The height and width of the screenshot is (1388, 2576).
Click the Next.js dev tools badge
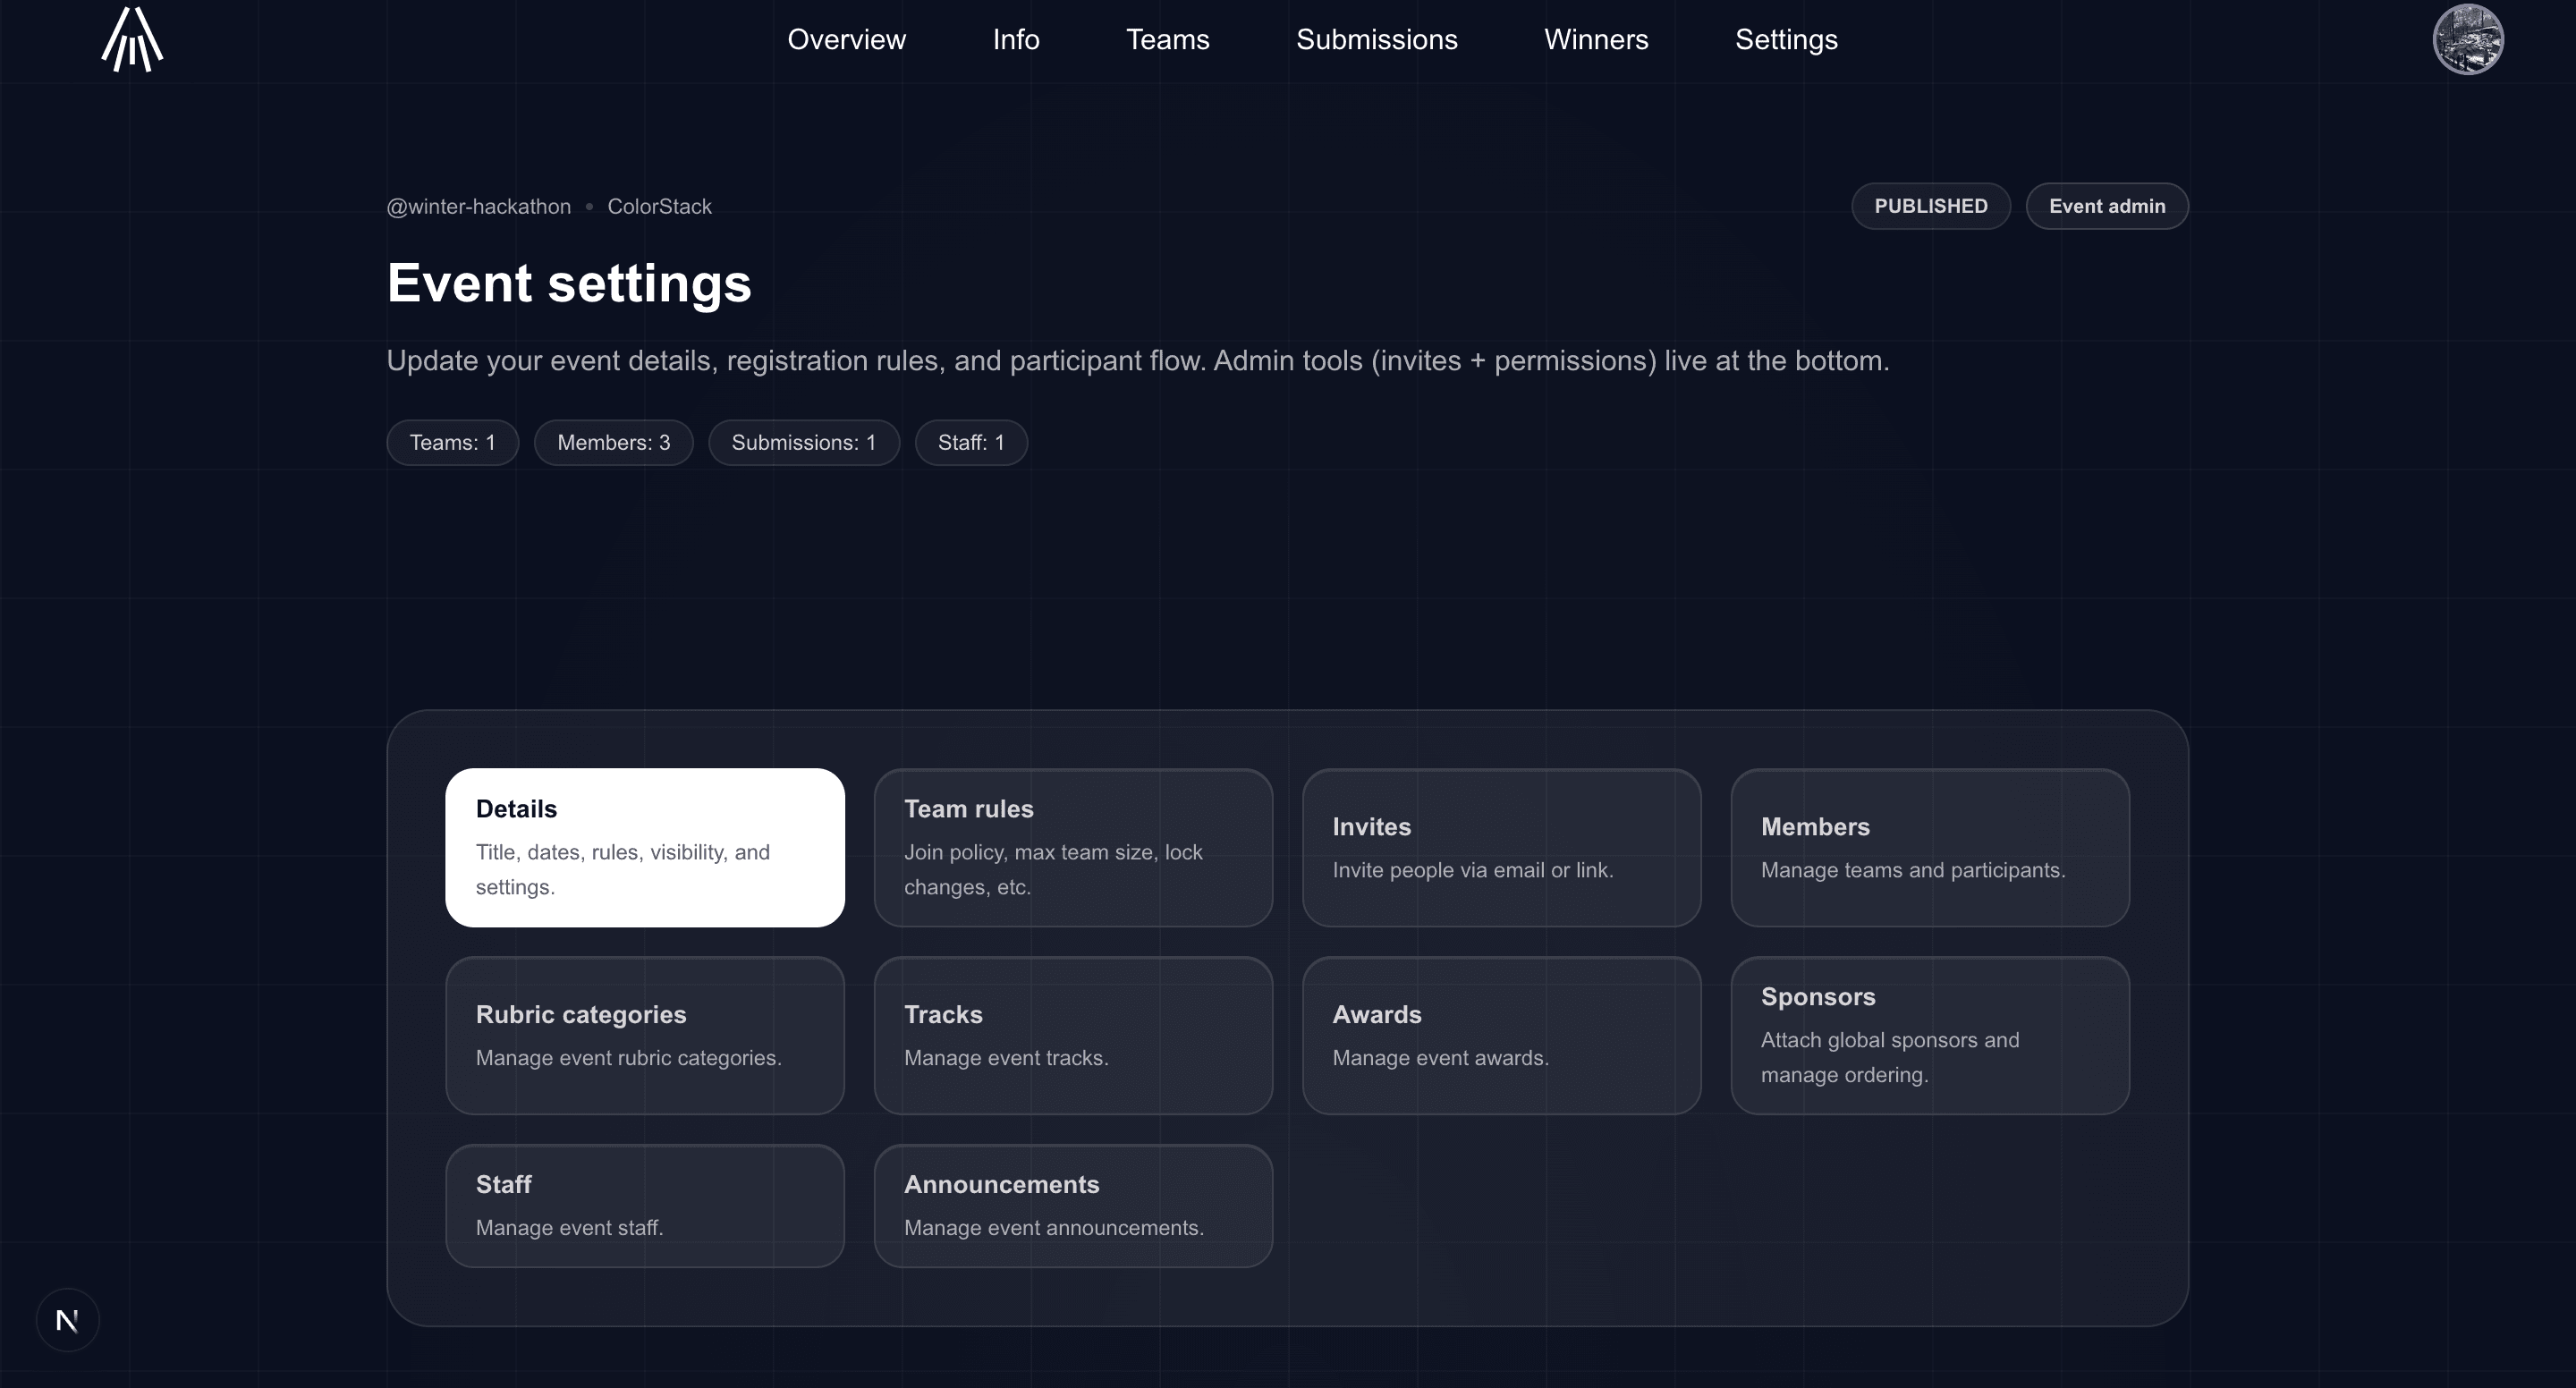point(67,1320)
